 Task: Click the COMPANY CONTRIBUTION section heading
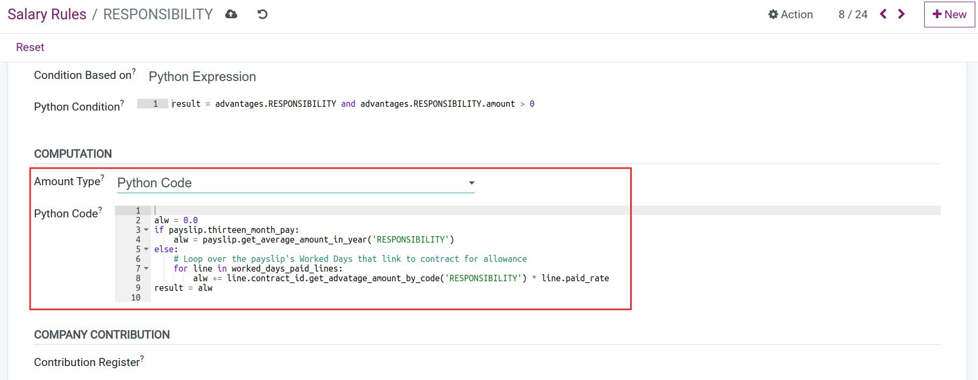point(102,335)
